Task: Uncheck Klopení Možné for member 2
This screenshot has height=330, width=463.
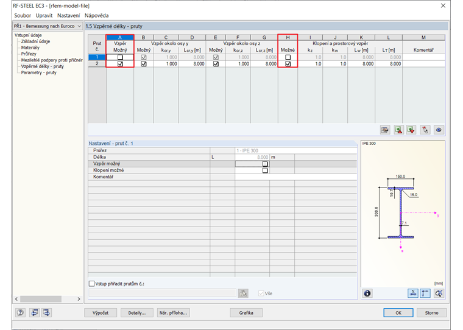Action: point(288,64)
